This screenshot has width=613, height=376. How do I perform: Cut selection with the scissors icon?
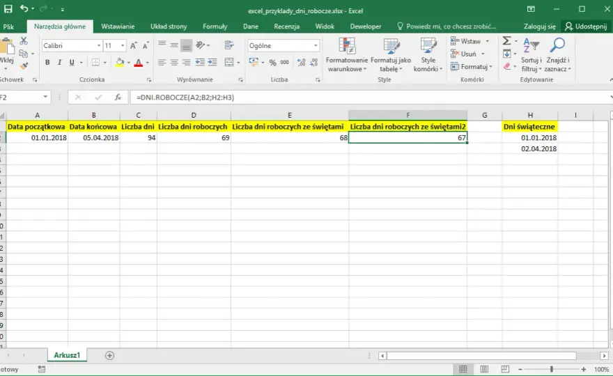point(24,40)
